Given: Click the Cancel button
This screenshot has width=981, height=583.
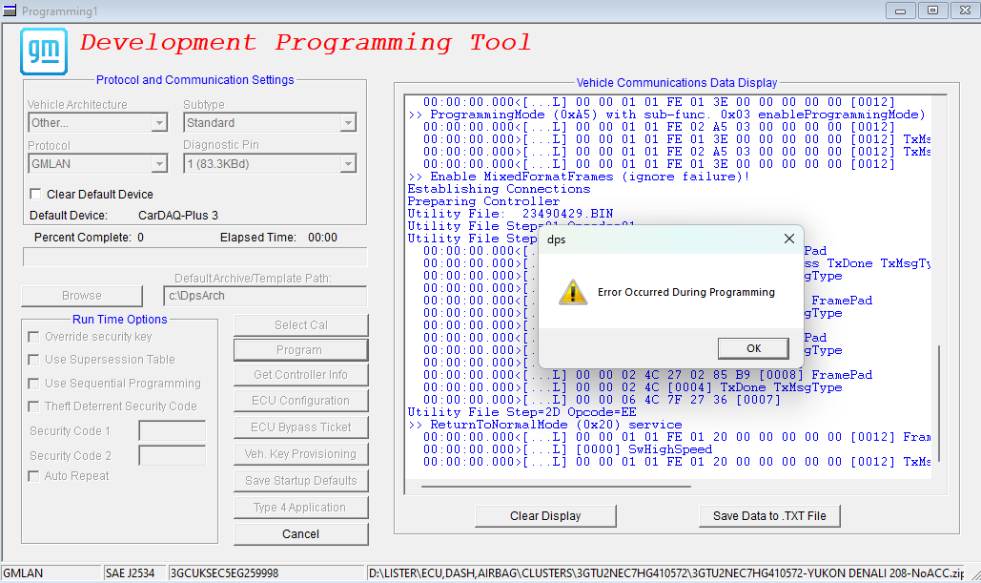Looking at the screenshot, I should (x=301, y=534).
